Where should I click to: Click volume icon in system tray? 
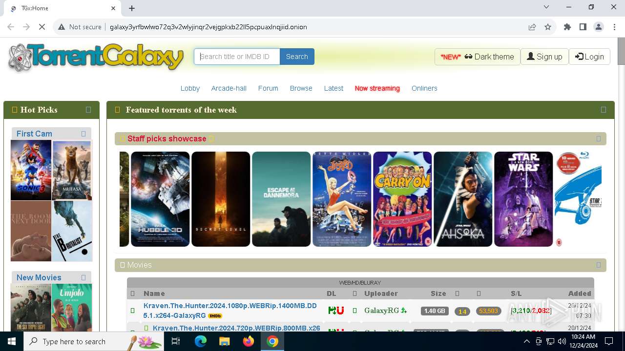coord(562,341)
